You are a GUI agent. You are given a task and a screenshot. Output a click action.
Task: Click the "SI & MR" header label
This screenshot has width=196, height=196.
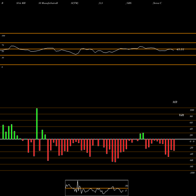click(x=21, y=3)
